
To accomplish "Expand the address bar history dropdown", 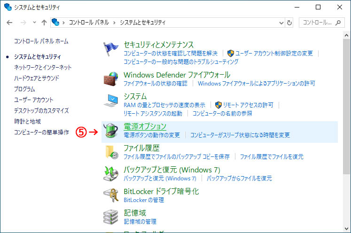I will (281, 23).
